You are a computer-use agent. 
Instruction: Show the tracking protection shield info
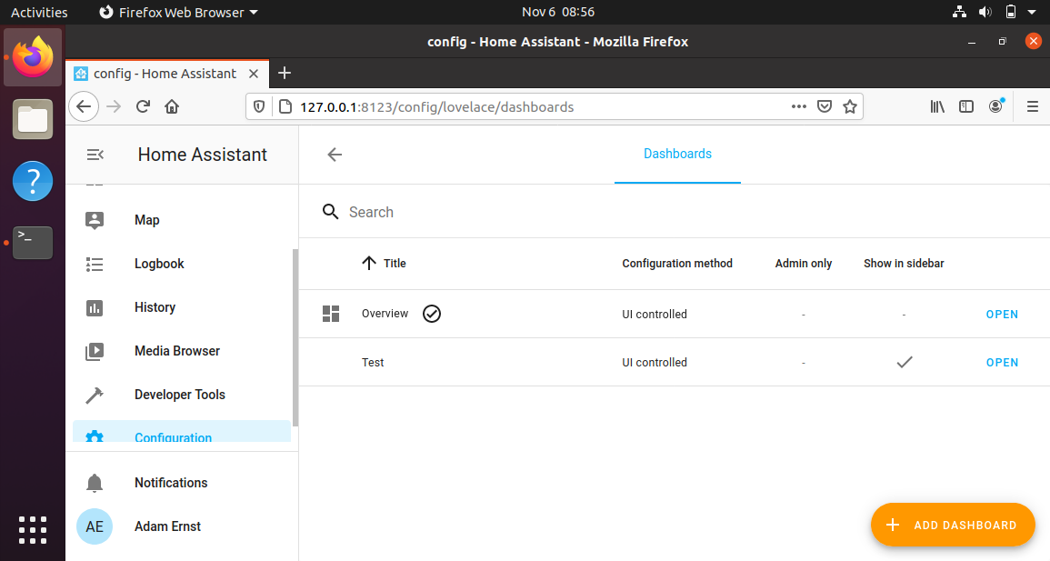coord(259,106)
